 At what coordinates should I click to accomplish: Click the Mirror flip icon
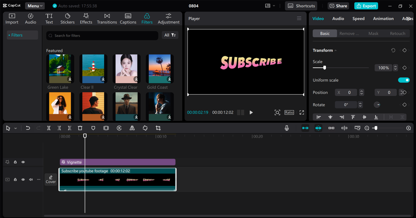tap(132, 128)
